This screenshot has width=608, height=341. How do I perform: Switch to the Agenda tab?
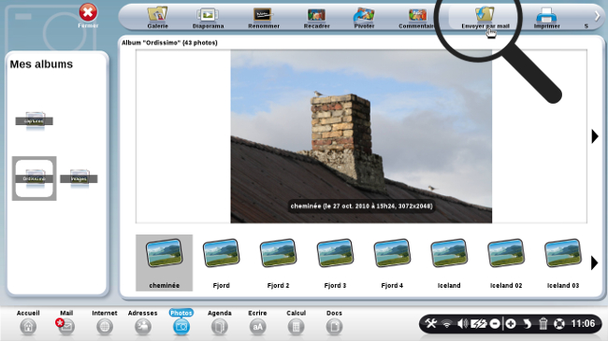click(x=220, y=322)
